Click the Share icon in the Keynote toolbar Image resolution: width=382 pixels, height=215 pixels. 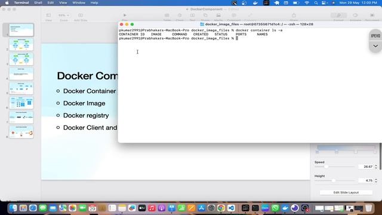[x=294, y=16]
